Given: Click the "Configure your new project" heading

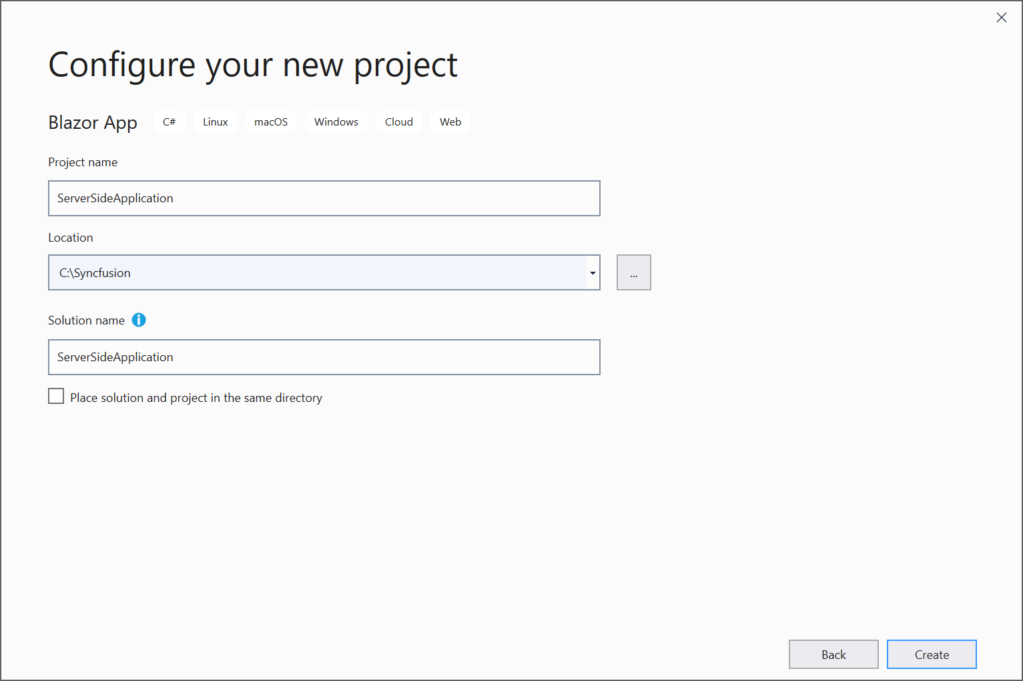Looking at the screenshot, I should 253,65.
